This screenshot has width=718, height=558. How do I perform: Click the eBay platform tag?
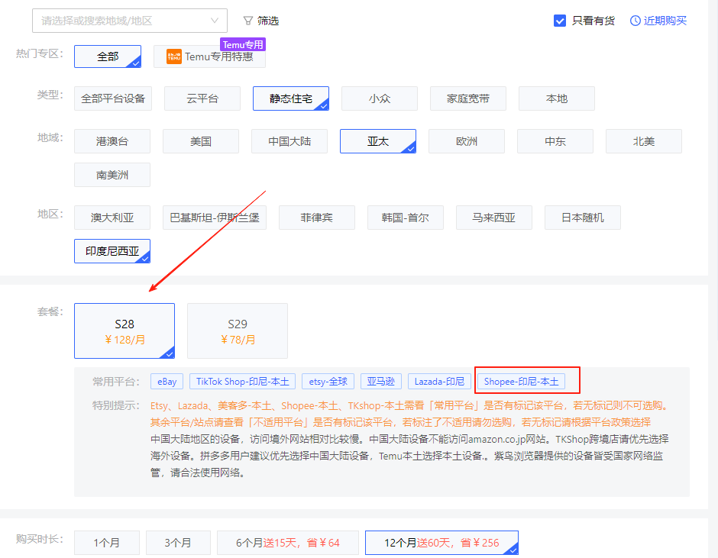(167, 382)
